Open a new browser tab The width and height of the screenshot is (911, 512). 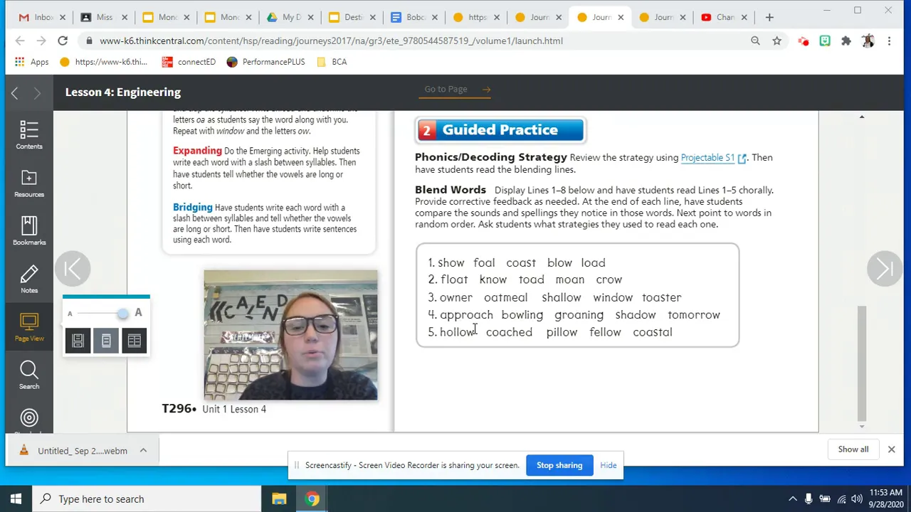point(769,17)
